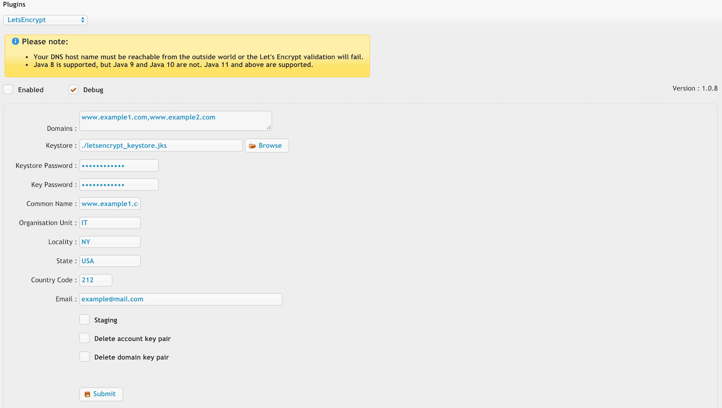The width and height of the screenshot is (722, 408).
Task: Click the blue info icon beside Please note
Action: [x=15, y=41]
